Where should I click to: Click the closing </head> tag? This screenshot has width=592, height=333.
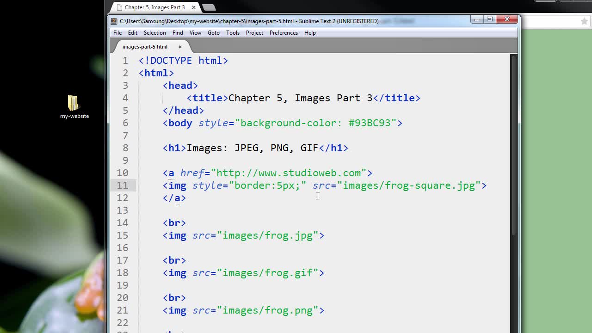(183, 111)
